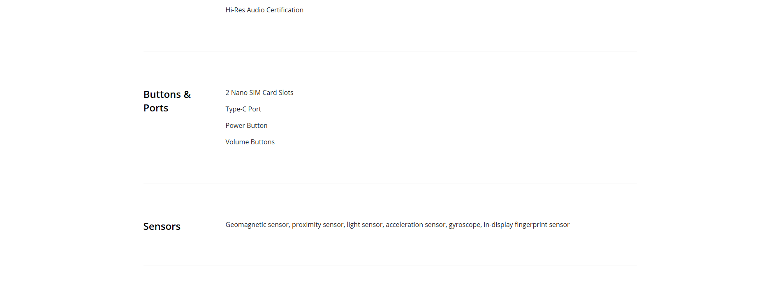
Task: Click the Sensors section heading
Action: pyautogui.click(x=162, y=227)
